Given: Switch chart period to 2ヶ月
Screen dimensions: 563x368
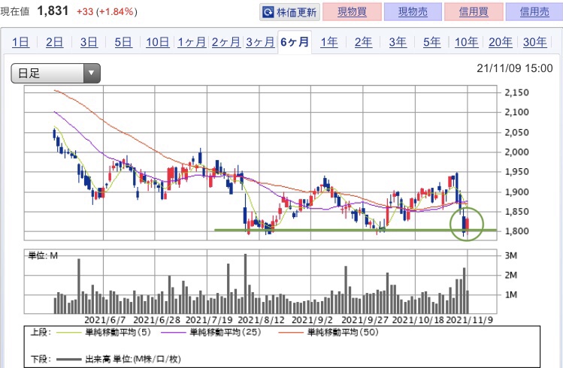Looking at the screenshot, I should 226,42.
